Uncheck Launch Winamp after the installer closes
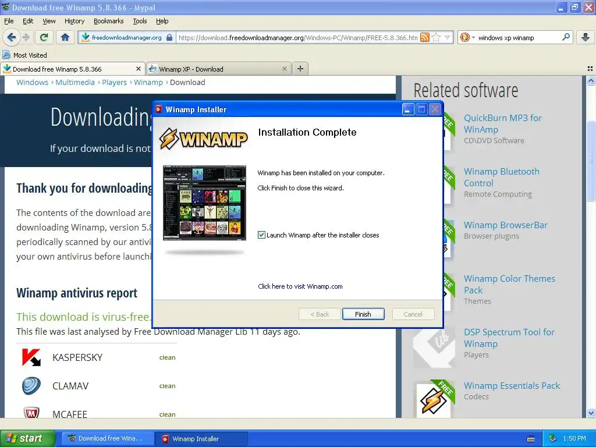This screenshot has height=447, width=596. pos(261,235)
